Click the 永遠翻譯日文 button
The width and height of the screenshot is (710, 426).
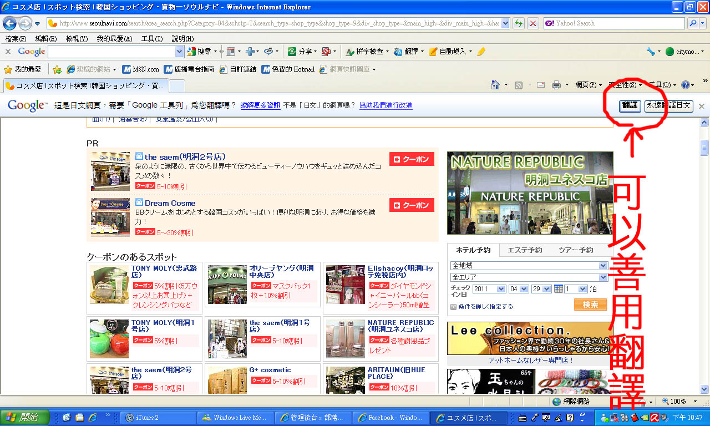point(669,105)
